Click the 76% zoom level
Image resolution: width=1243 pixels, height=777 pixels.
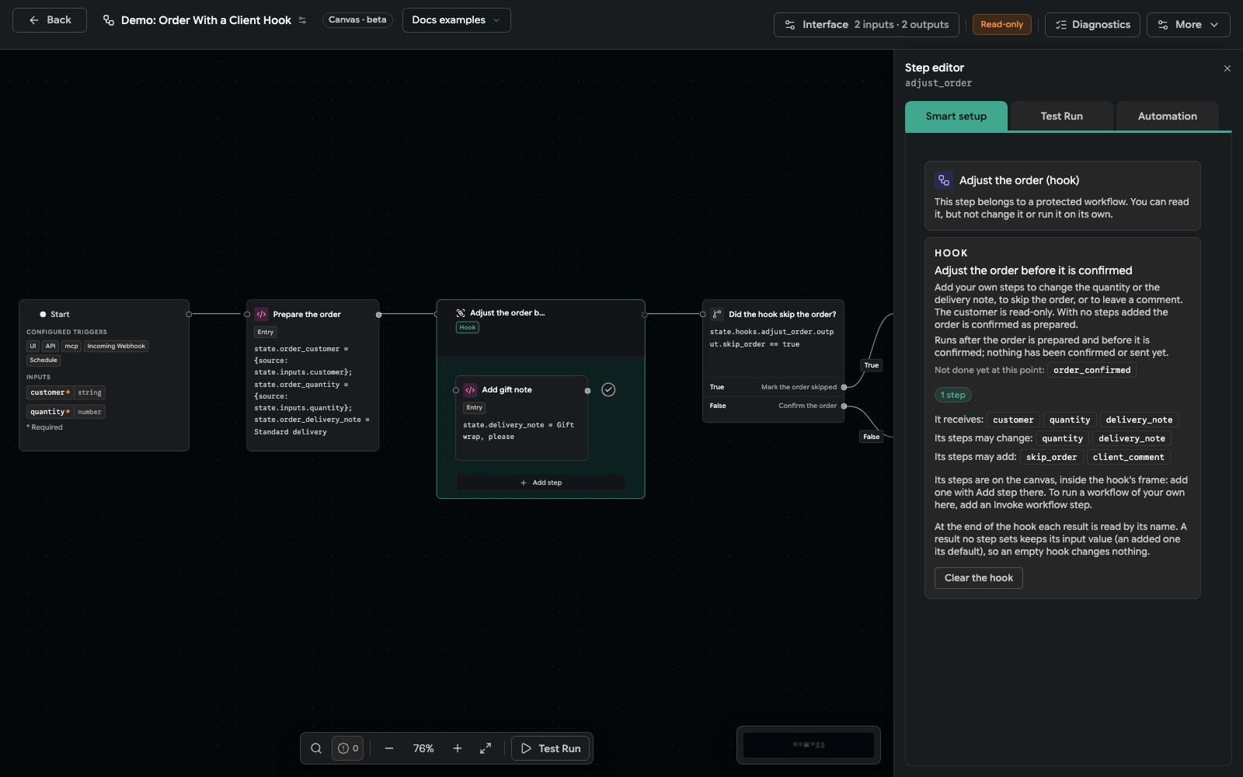(x=423, y=748)
